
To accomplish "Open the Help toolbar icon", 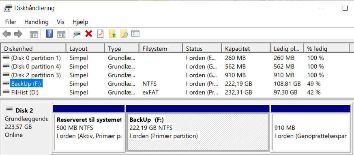I will click(49, 34).
